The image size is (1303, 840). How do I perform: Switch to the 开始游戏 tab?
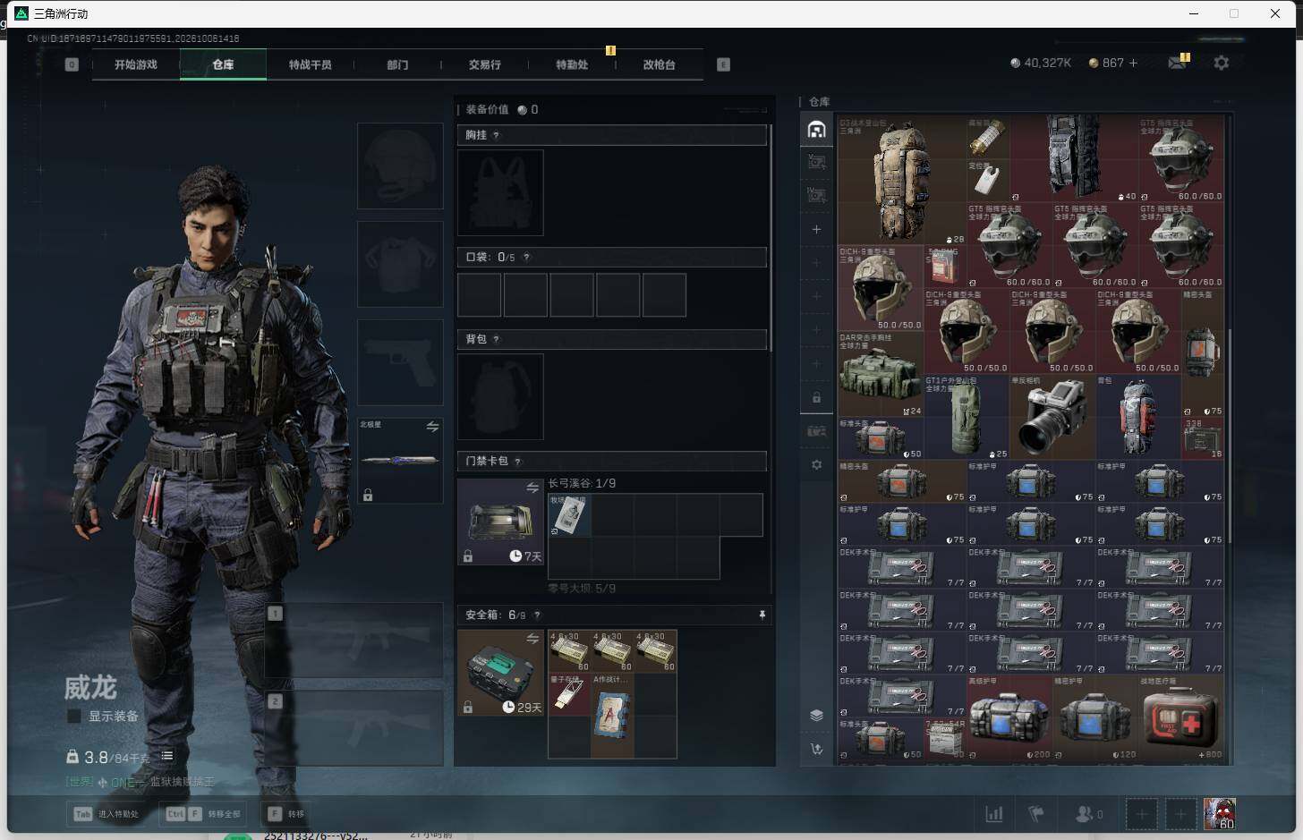click(x=136, y=64)
